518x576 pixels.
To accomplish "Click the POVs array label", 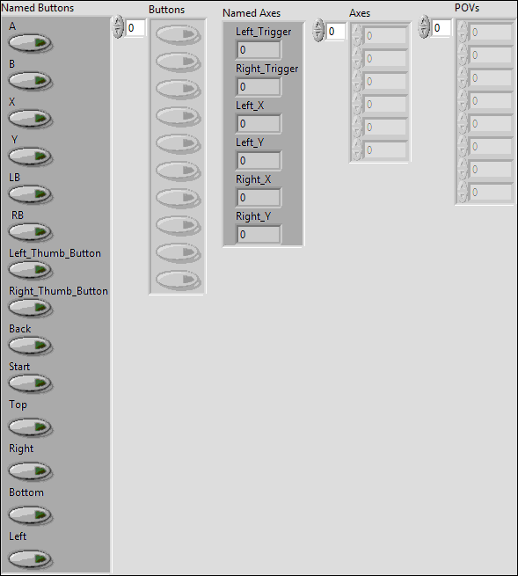I will [x=467, y=8].
